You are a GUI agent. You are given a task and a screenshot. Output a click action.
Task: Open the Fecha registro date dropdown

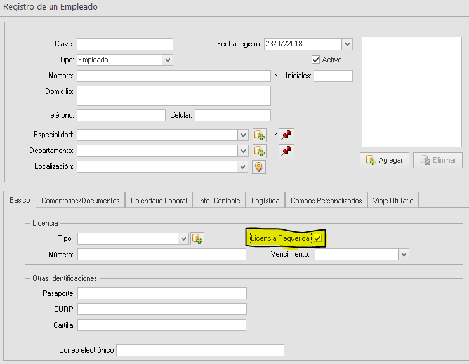[x=347, y=44]
